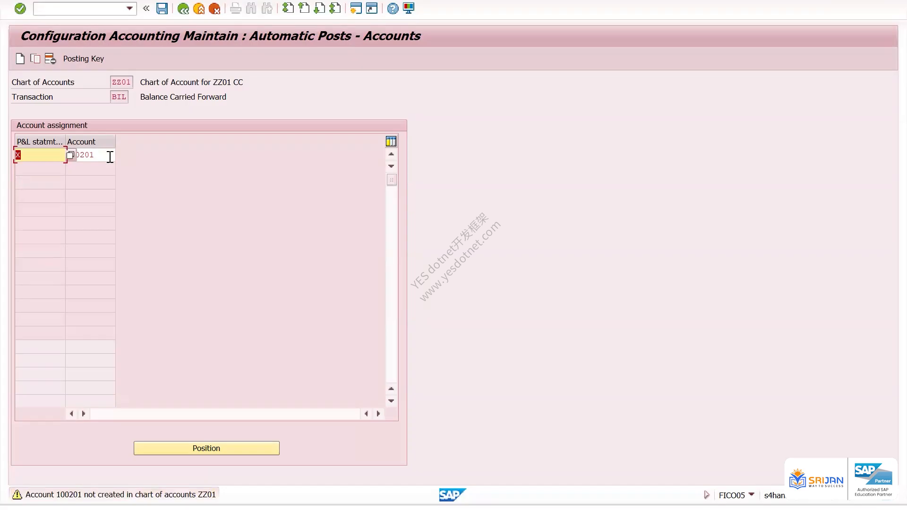The image size is (907, 510).
Task: Click the Account assignment group header
Action: (52, 125)
